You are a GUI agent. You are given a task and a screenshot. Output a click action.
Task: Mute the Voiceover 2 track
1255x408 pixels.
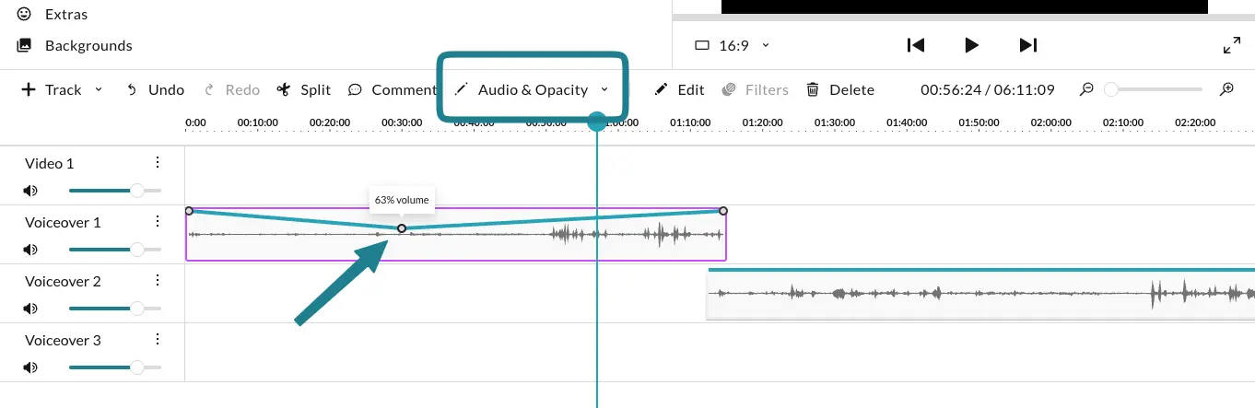point(30,308)
